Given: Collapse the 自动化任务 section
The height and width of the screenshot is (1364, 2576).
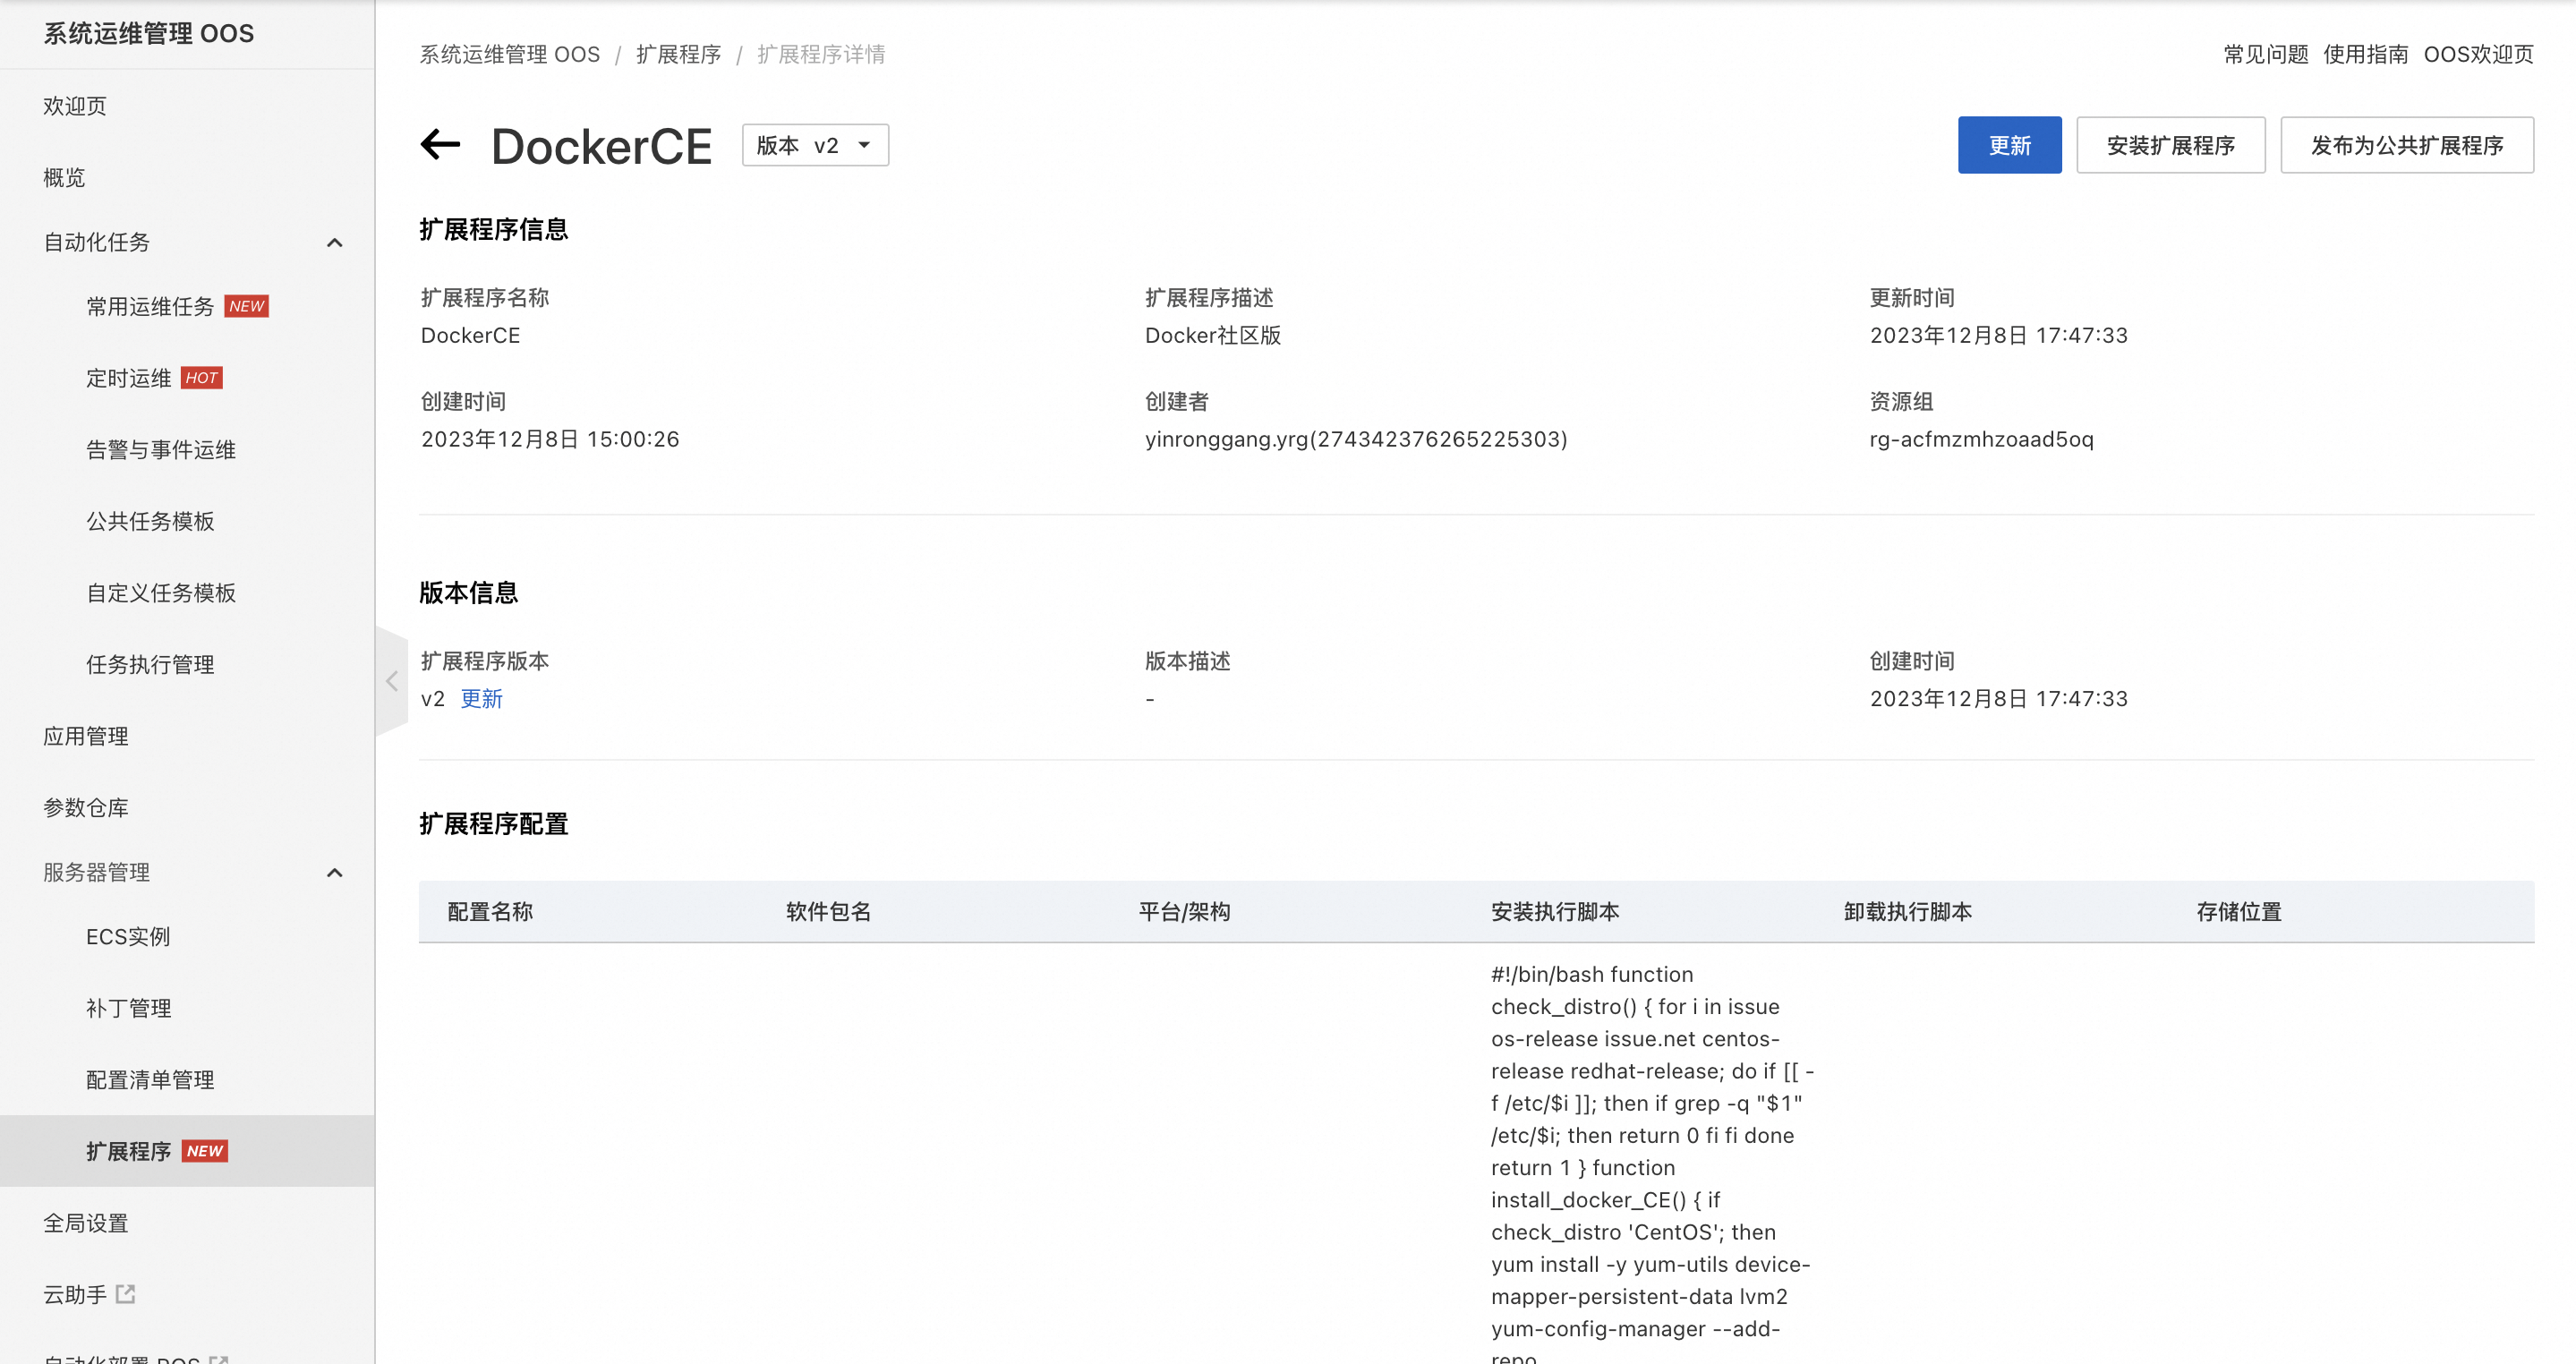Looking at the screenshot, I should pyautogui.click(x=335, y=242).
